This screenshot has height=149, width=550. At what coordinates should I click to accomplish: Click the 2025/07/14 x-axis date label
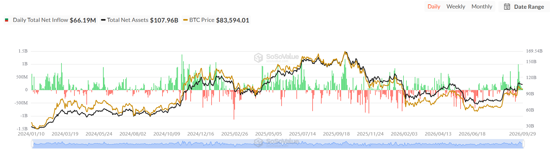[302, 134]
